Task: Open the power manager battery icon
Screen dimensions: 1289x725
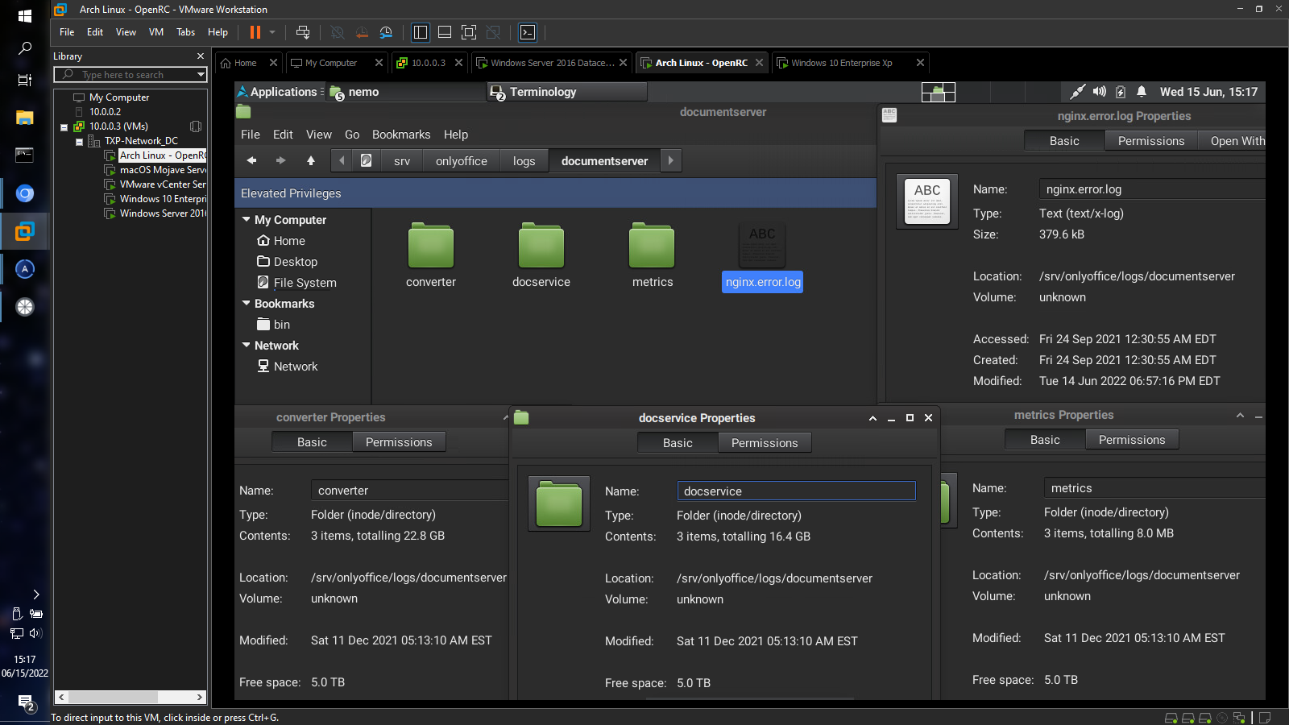Action: (1121, 92)
